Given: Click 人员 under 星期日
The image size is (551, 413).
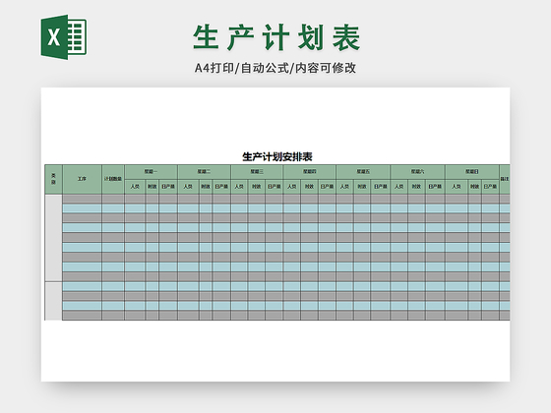Looking at the screenshot, I should pyautogui.click(x=457, y=187).
